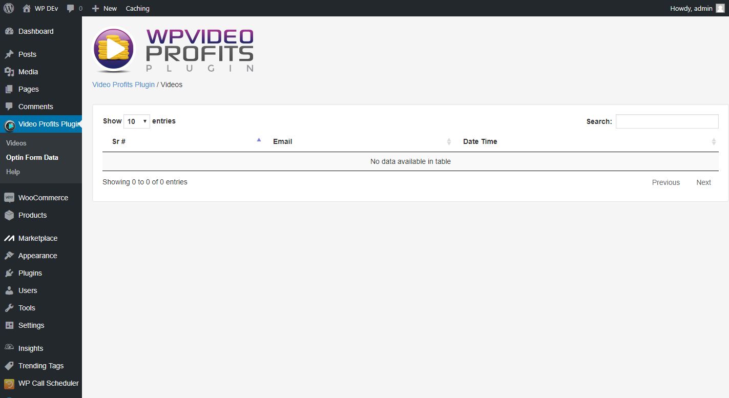Click the Date Time column header text
The image size is (729, 398).
pyautogui.click(x=480, y=141)
